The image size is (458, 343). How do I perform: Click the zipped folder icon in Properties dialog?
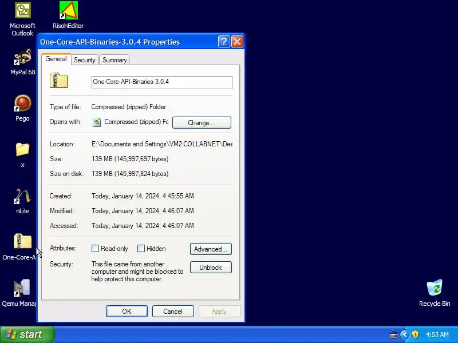point(59,81)
